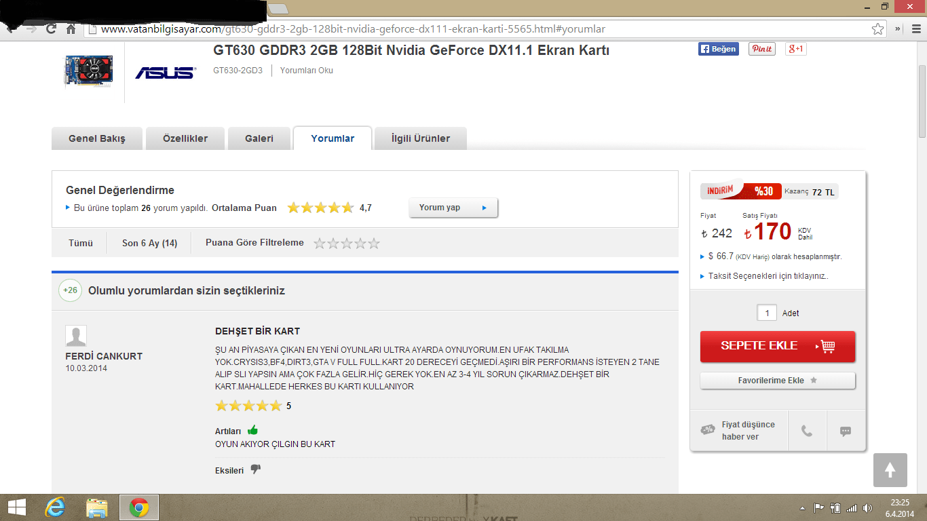Screen dimensions: 927x521
Task: Open a new browser tab
Action: click(278, 9)
